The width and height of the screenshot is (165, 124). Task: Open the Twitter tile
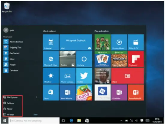(x=84, y=76)
